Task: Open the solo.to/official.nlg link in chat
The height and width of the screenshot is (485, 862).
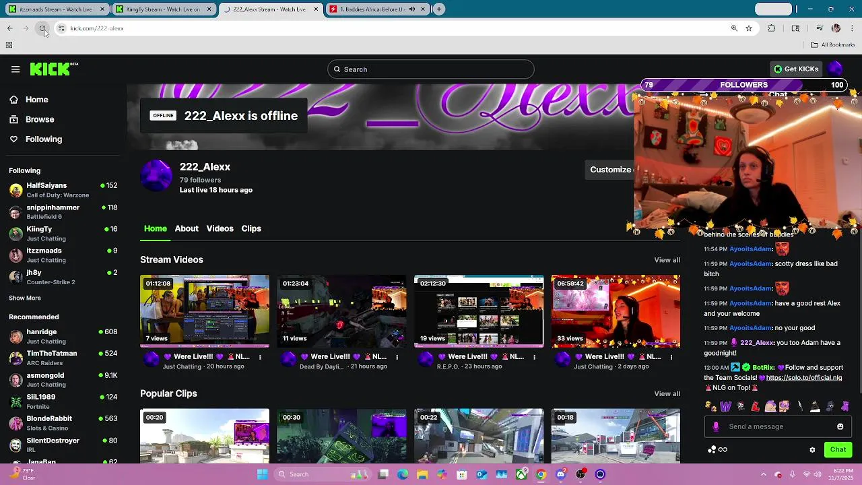Action: click(804, 378)
